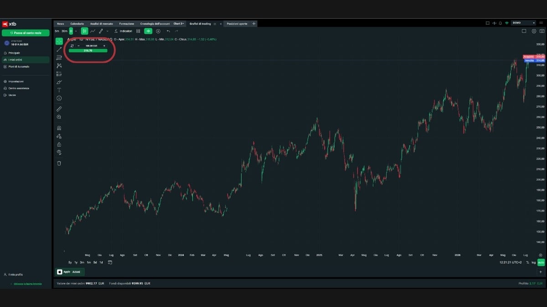
Task: Increase trade volume with plus button
Action: [104, 46]
